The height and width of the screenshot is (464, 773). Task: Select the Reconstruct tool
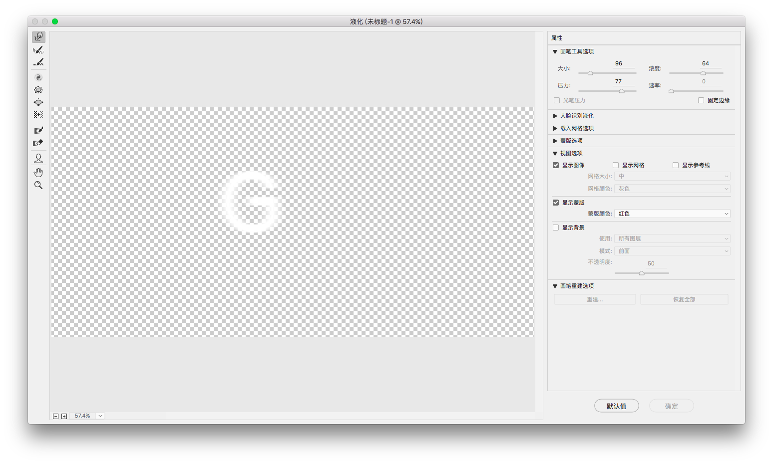38,50
